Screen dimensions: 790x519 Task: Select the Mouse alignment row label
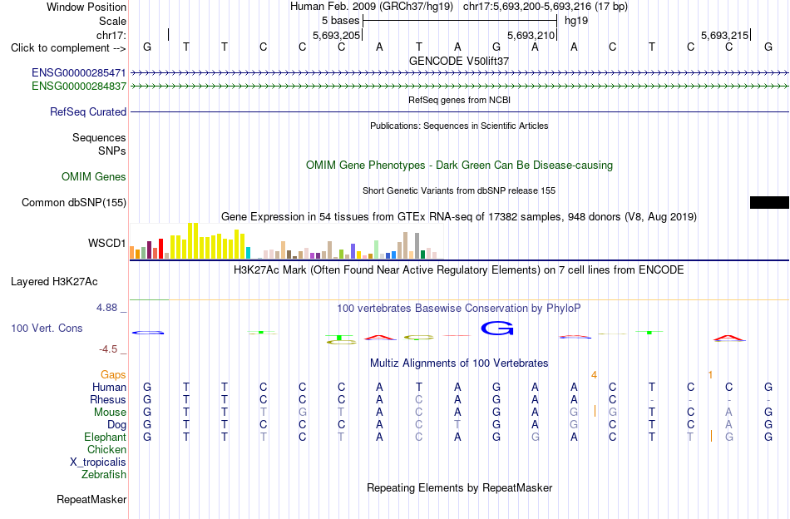[x=110, y=413]
